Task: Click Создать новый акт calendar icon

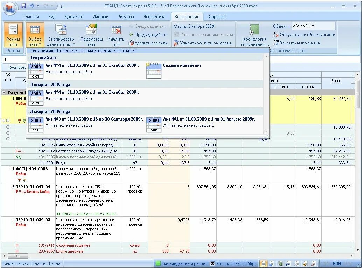Action: pos(154,71)
